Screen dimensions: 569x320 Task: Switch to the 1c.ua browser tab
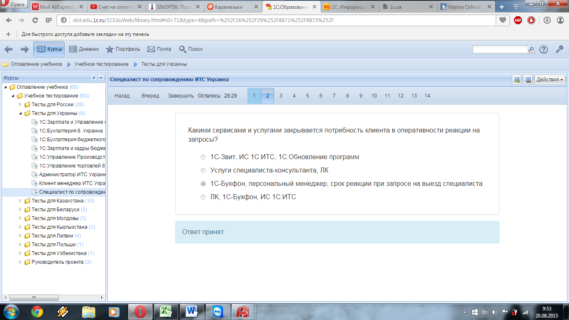(409, 7)
